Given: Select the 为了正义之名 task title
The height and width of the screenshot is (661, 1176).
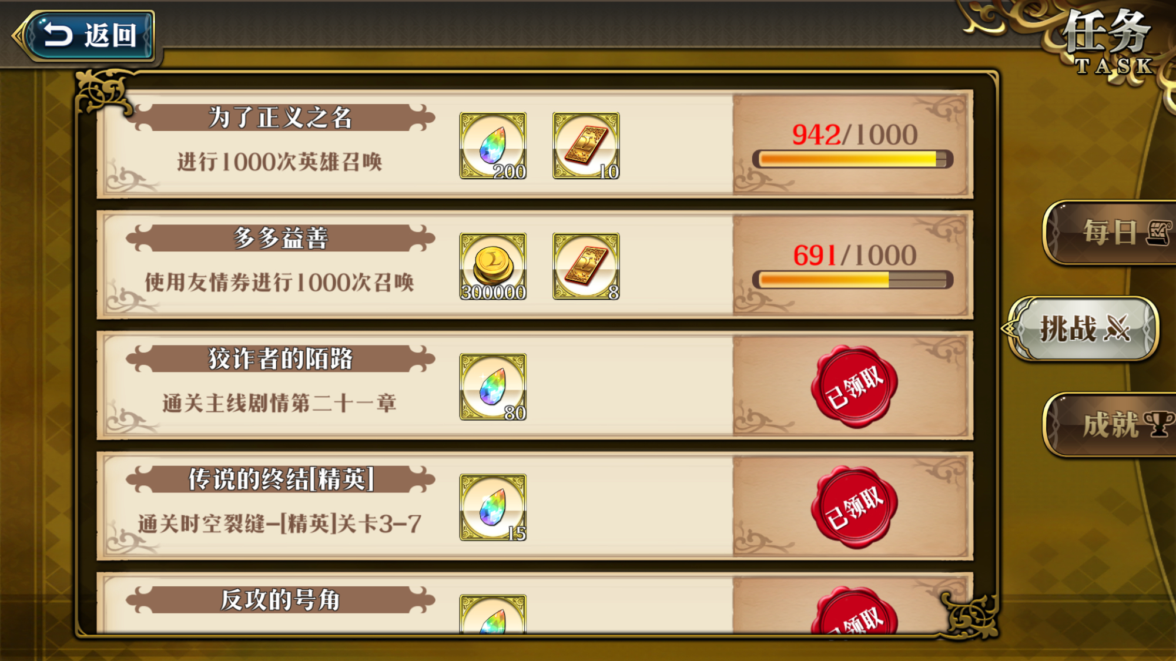Looking at the screenshot, I should [x=280, y=118].
